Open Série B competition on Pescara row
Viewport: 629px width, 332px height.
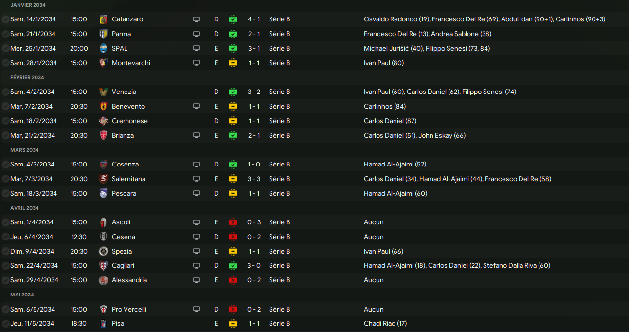279,194
